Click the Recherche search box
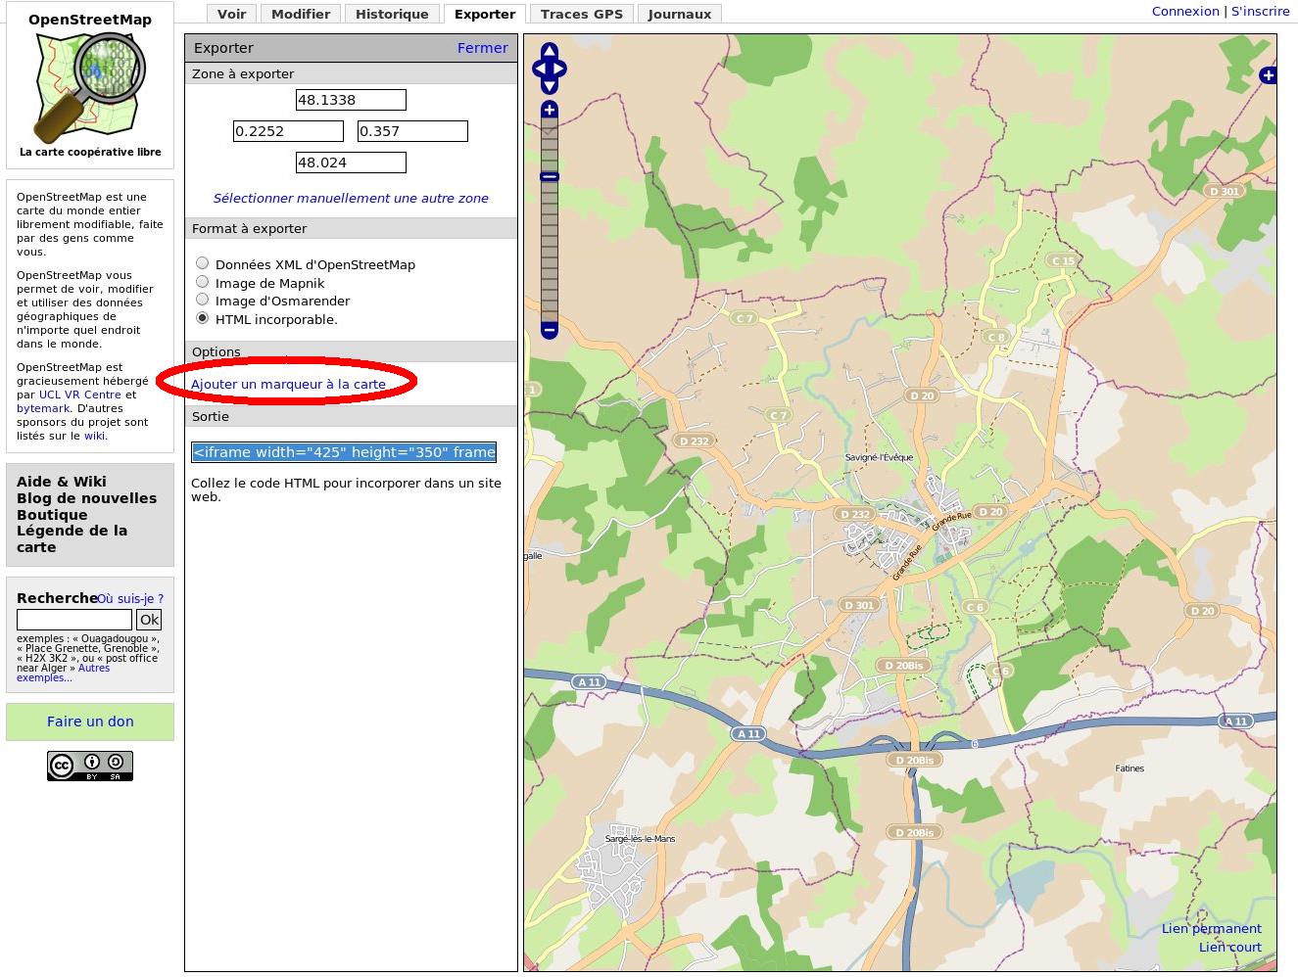Image resolution: width=1298 pixels, height=977 pixels. coord(74,620)
